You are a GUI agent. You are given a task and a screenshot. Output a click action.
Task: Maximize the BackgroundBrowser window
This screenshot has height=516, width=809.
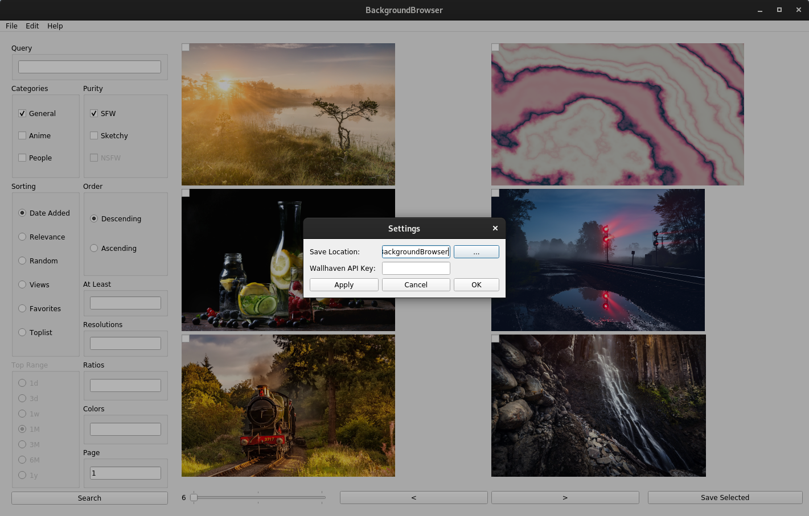(x=779, y=10)
